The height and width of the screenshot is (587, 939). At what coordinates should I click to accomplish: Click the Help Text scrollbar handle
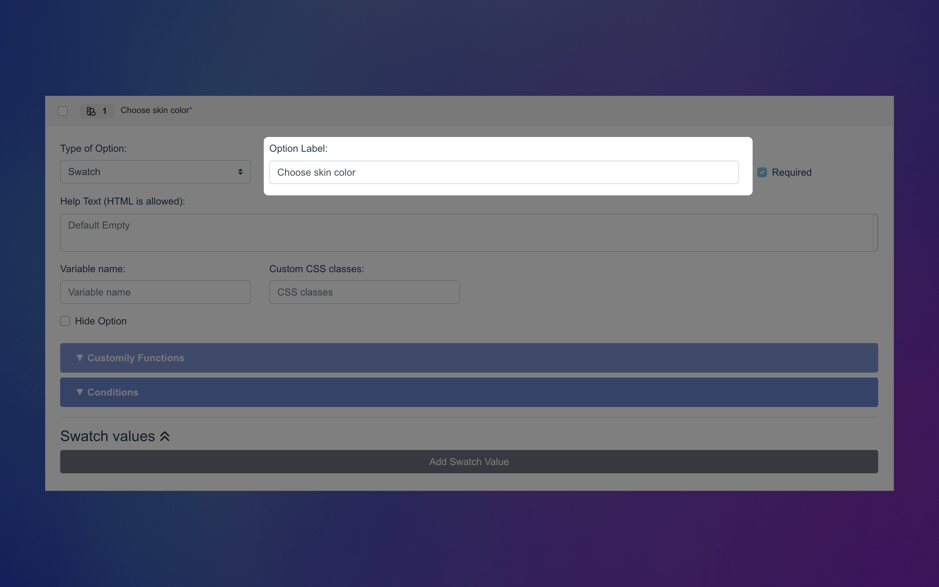(x=875, y=232)
